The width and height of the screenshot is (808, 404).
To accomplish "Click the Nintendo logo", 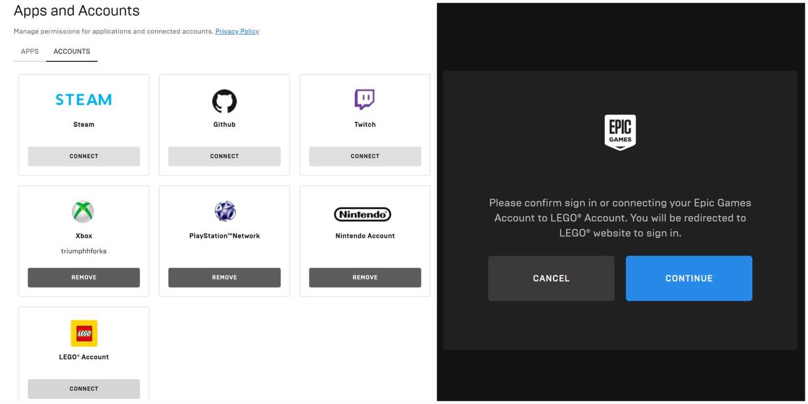I will [x=362, y=214].
